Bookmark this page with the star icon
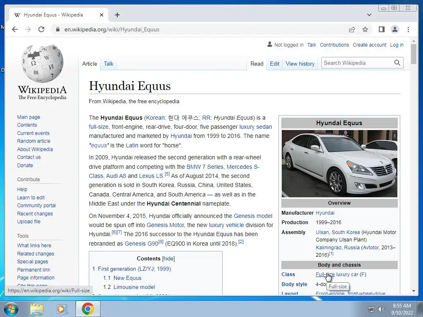Image resolution: width=423 pixels, height=317 pixels. [365, 29]
